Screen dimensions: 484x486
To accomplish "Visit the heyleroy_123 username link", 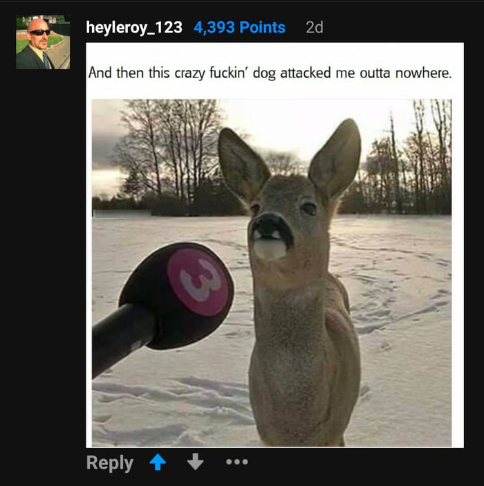I will coord(134,27).
